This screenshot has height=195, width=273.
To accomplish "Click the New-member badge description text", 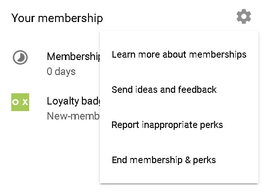I will point(73,116).
